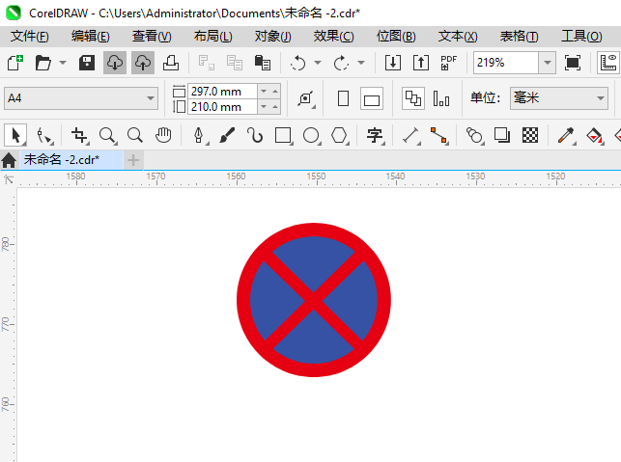621x462 pixels.
Task: Select the curve drawing tool
Action: tap(255, 135)
